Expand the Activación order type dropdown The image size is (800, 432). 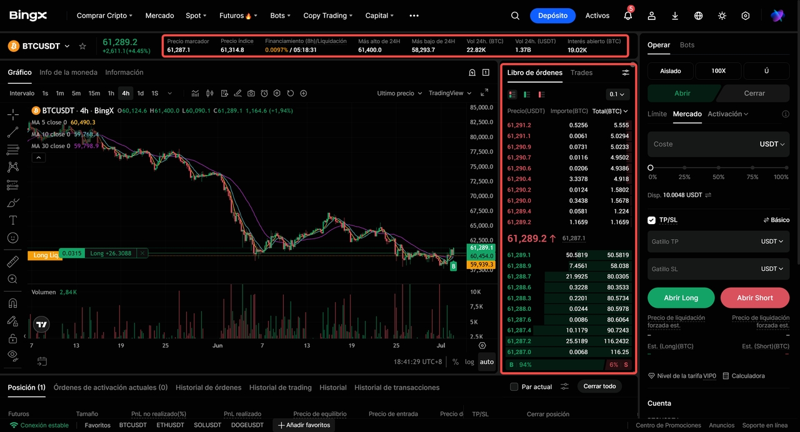(x=727, y=114)
